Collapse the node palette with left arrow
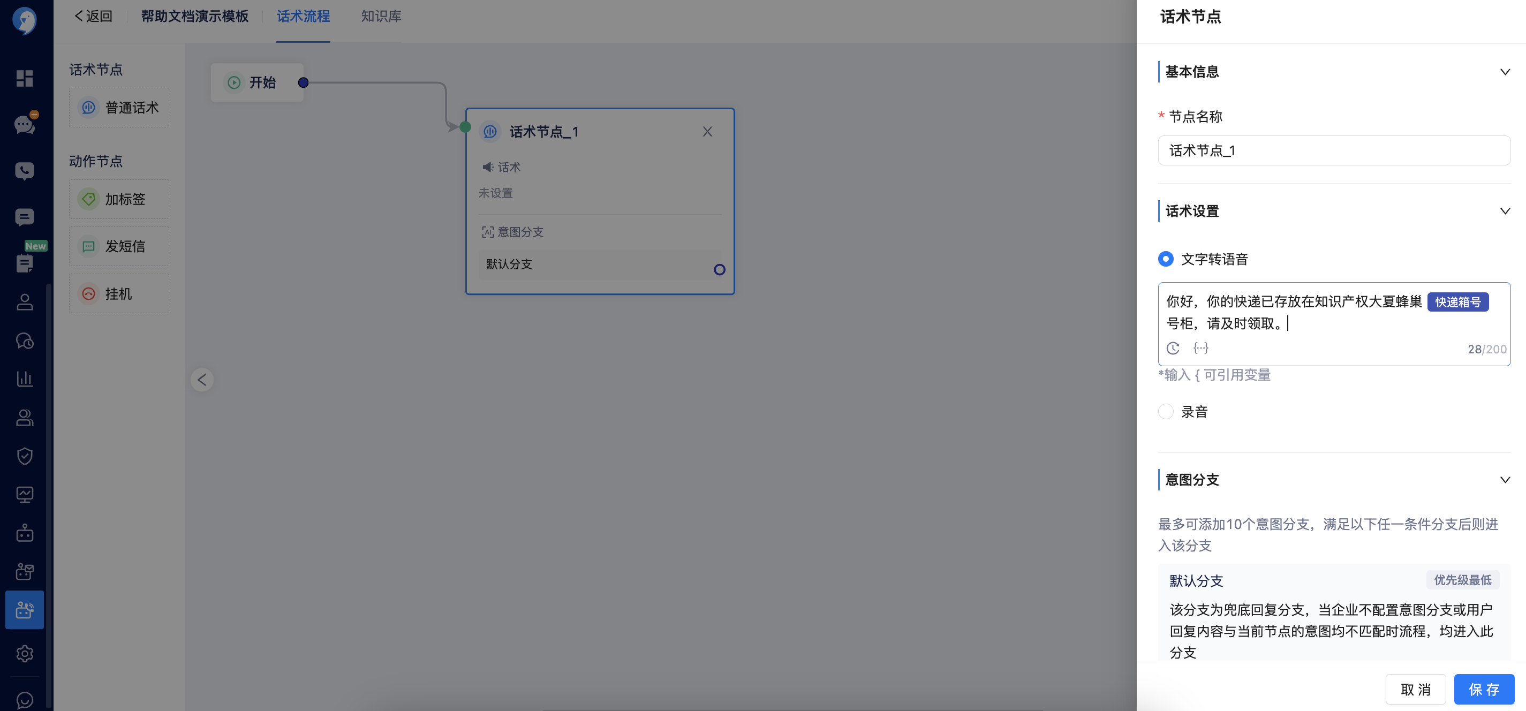Screen dimensions: 1526x711 pos(202,379)
